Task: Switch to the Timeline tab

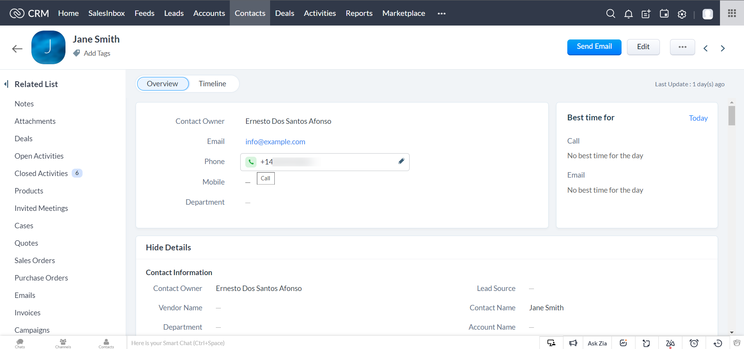Action: [212, 84]
